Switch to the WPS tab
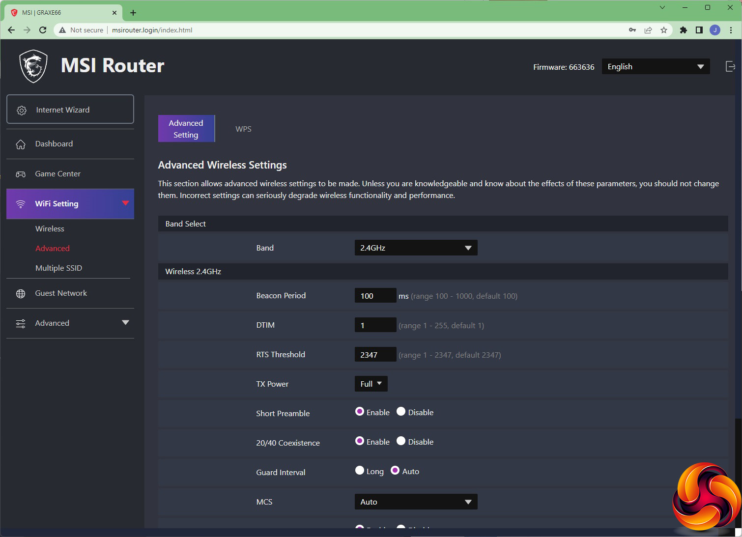This screenshot has height=537, width=742. click(243, 129)
